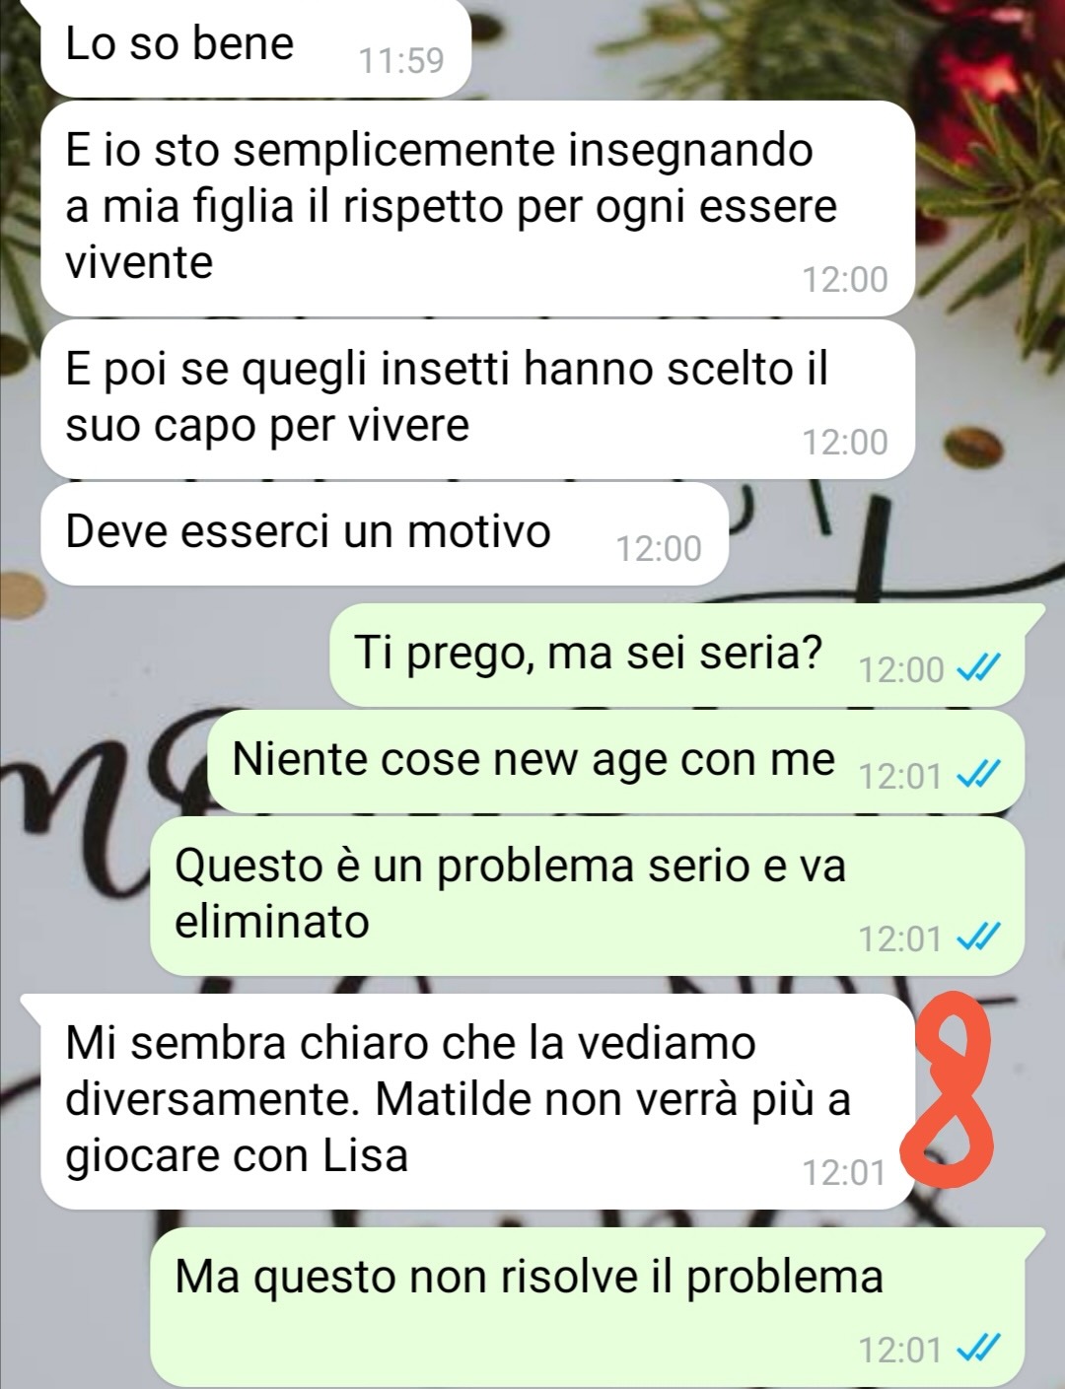Click double check on 'va eliminato' message
Image resolution: width=1065 pixels, height=1389 pixels.
[980, 938]
